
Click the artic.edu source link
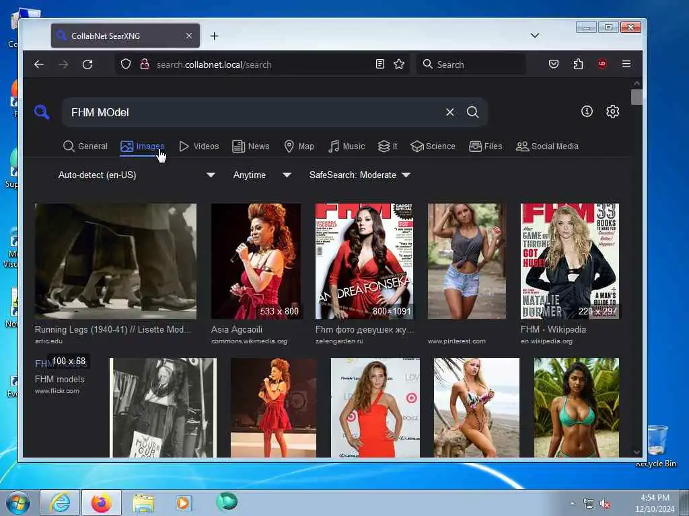coord(48,341)
